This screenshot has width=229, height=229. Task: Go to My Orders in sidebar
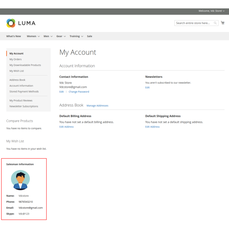16,59
